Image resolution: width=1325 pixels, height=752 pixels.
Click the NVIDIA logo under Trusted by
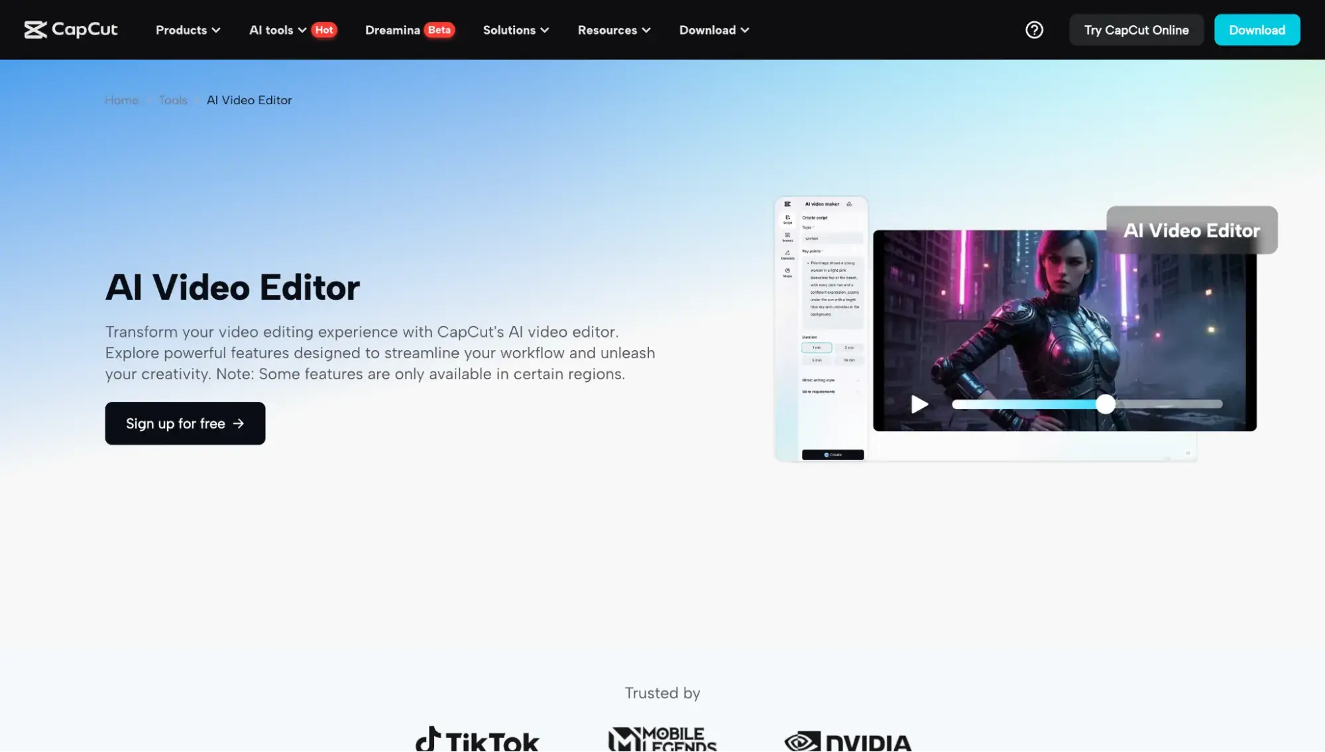coord(848,741)
